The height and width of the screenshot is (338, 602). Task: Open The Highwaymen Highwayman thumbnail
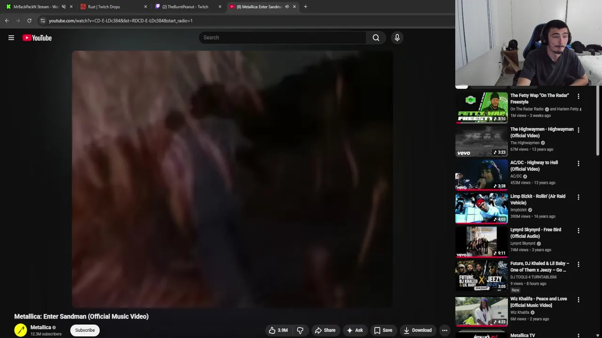481,141
